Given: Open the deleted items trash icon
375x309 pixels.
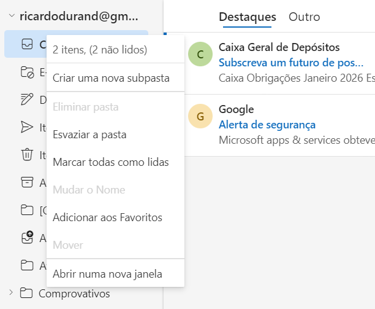Looking at the screenshot, I should pos(27,154).
